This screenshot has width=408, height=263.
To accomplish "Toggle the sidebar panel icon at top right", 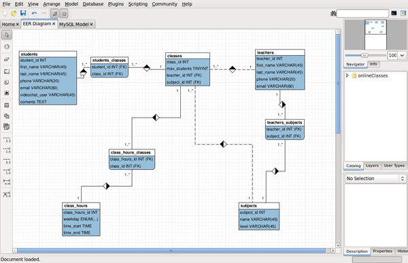I will pyautogui.click(x=403, y=14).
